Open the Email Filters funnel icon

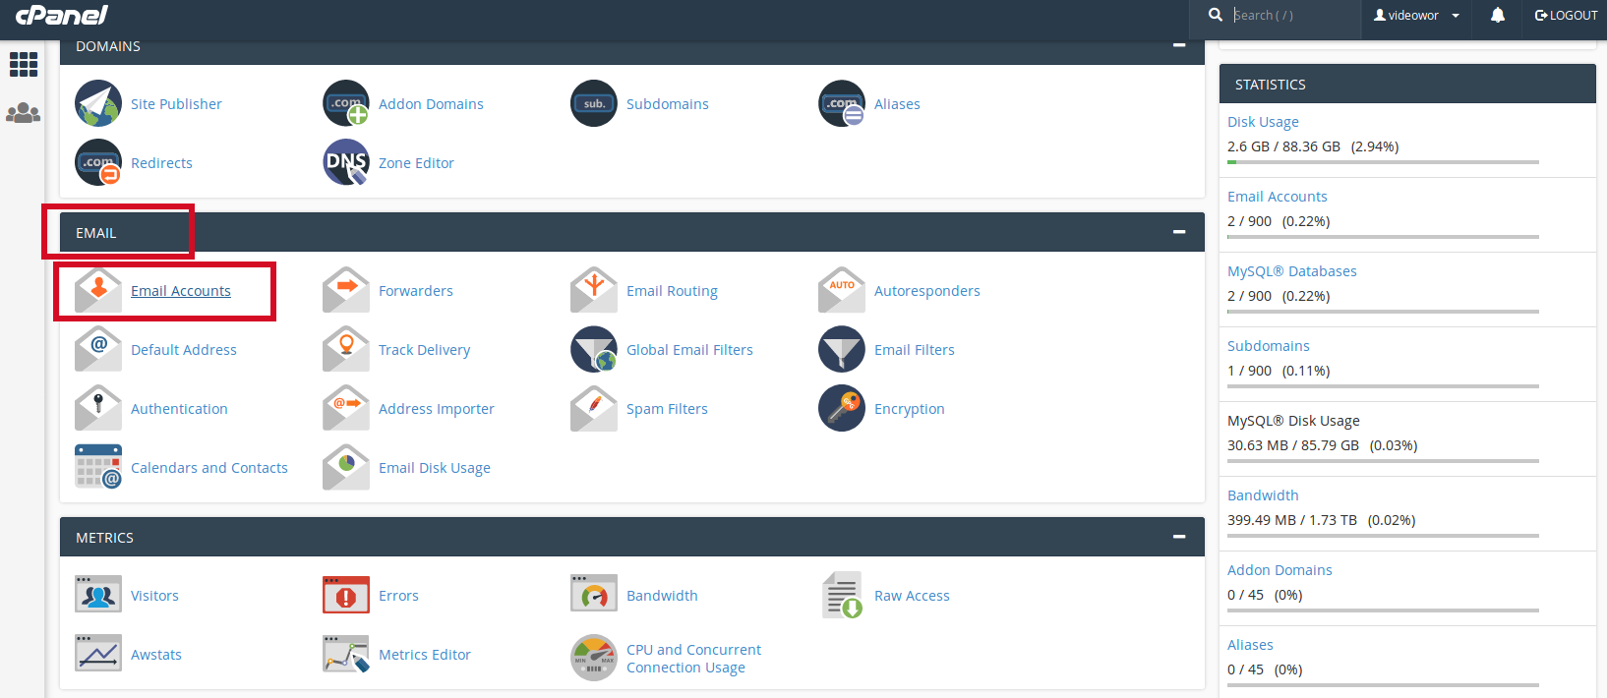pyautogui.click(x=842, y=349)
